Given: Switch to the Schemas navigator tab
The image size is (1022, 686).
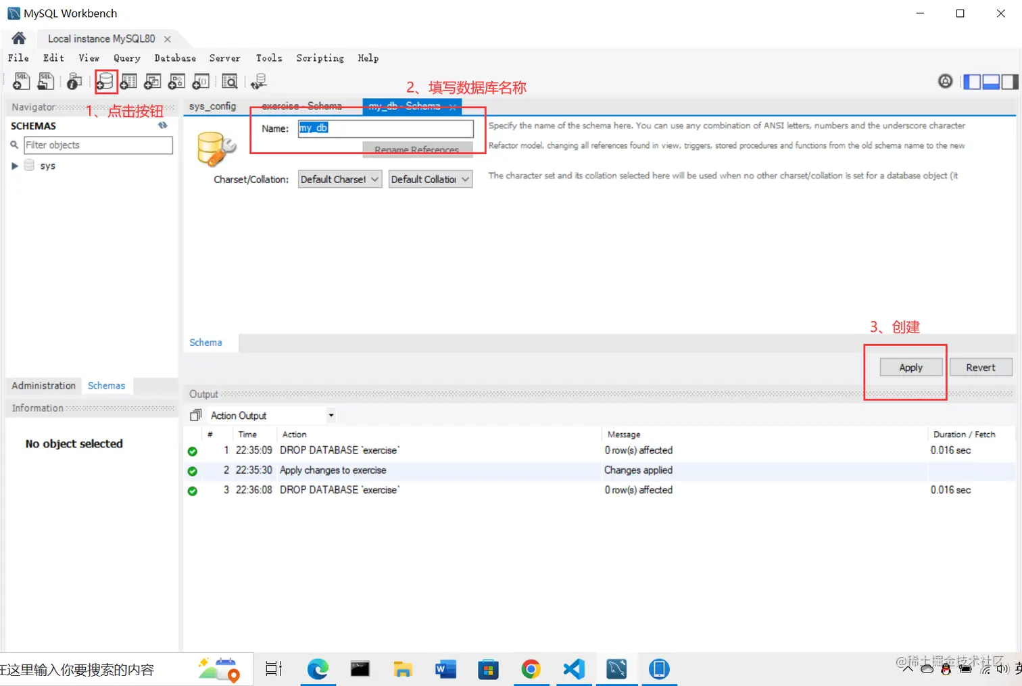Looking at the screenshot, I should (x=106, y=385).
